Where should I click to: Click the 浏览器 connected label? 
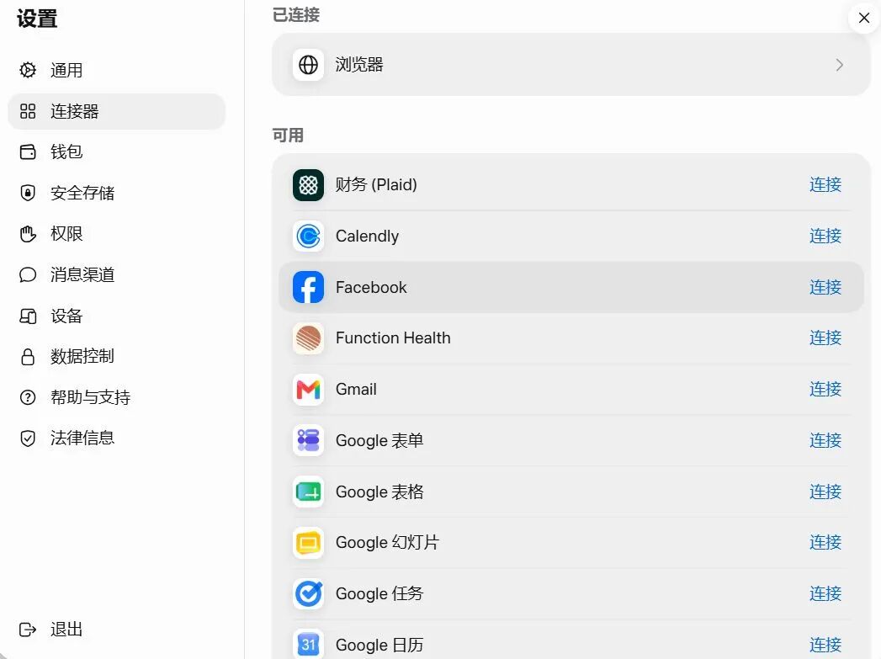[359, 65]
